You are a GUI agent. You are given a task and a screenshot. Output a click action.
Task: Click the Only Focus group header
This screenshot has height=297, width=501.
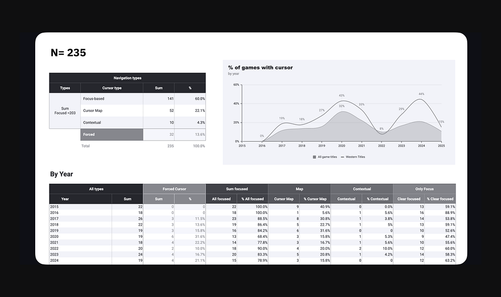point(424,189)
